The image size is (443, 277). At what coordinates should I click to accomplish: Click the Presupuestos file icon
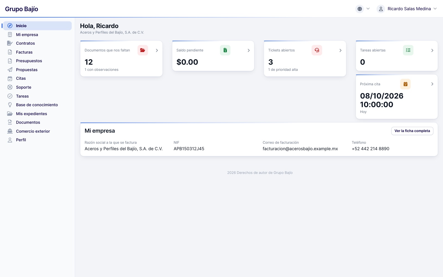(x=10, y=61)
